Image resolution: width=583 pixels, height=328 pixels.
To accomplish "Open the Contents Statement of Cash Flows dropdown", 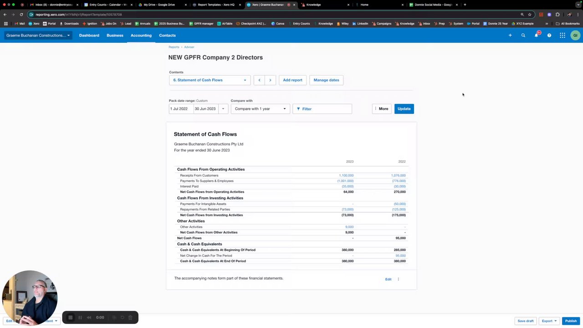I will [x=210, y=80].
